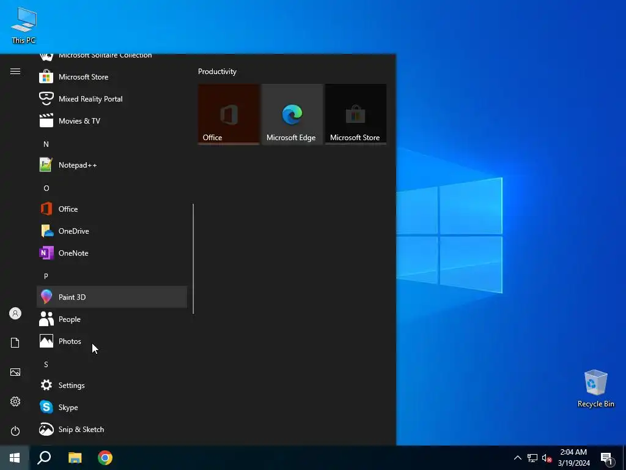626x470 pixels.
Task: Launch Notepad++ from the app list
Action: (x=112, y=165)
